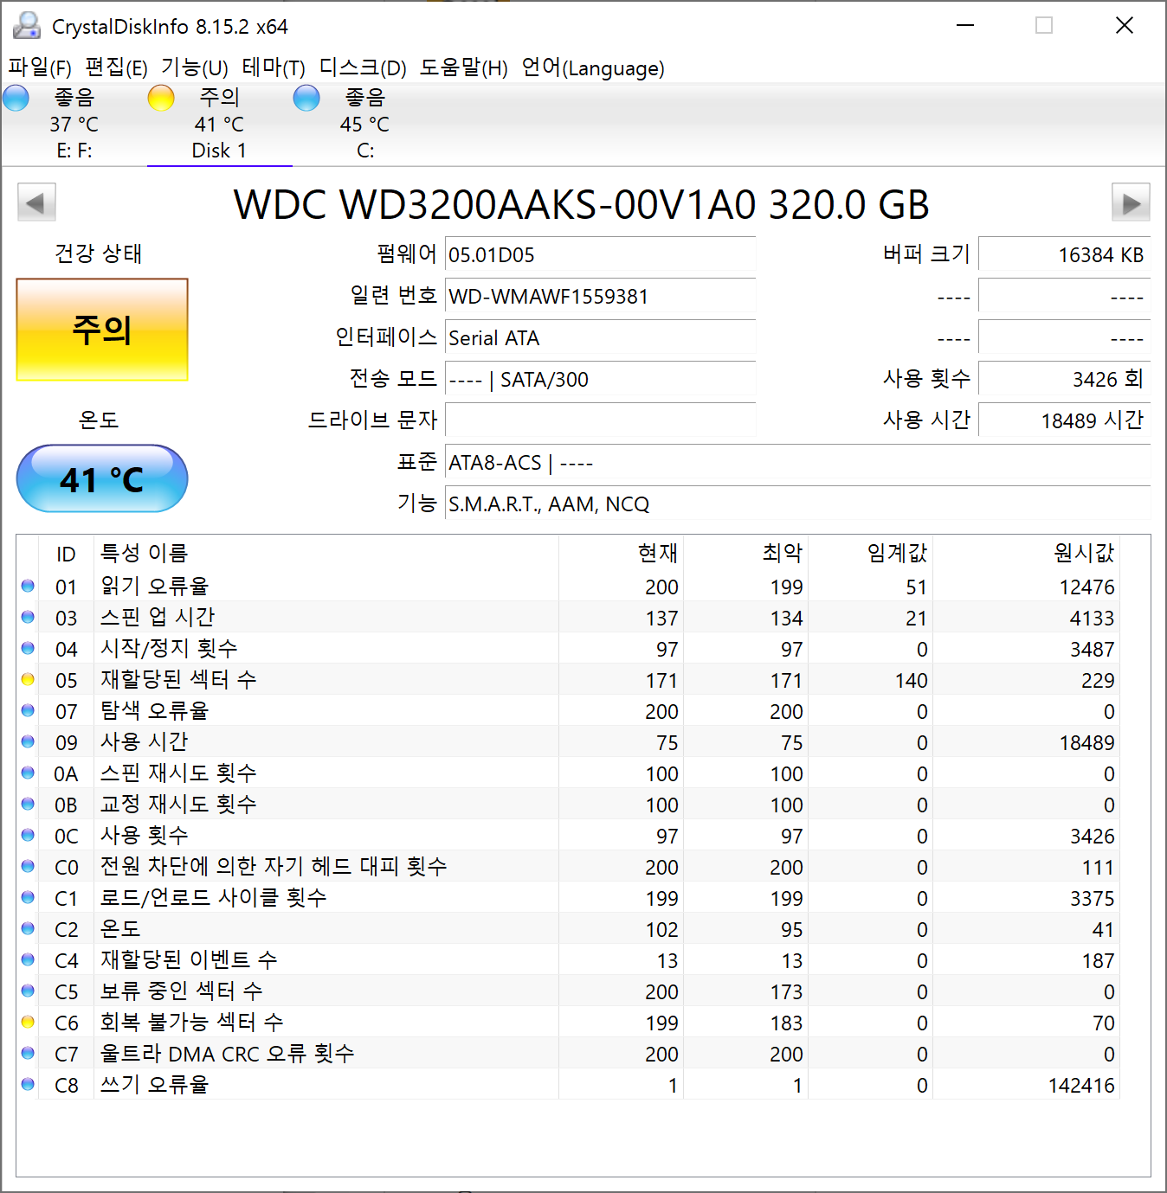Click yellow status dot for 05 재할당된 섹터 수
Image resolution: width=1167 pixels, height=1193 pixels.
[28, 679]
